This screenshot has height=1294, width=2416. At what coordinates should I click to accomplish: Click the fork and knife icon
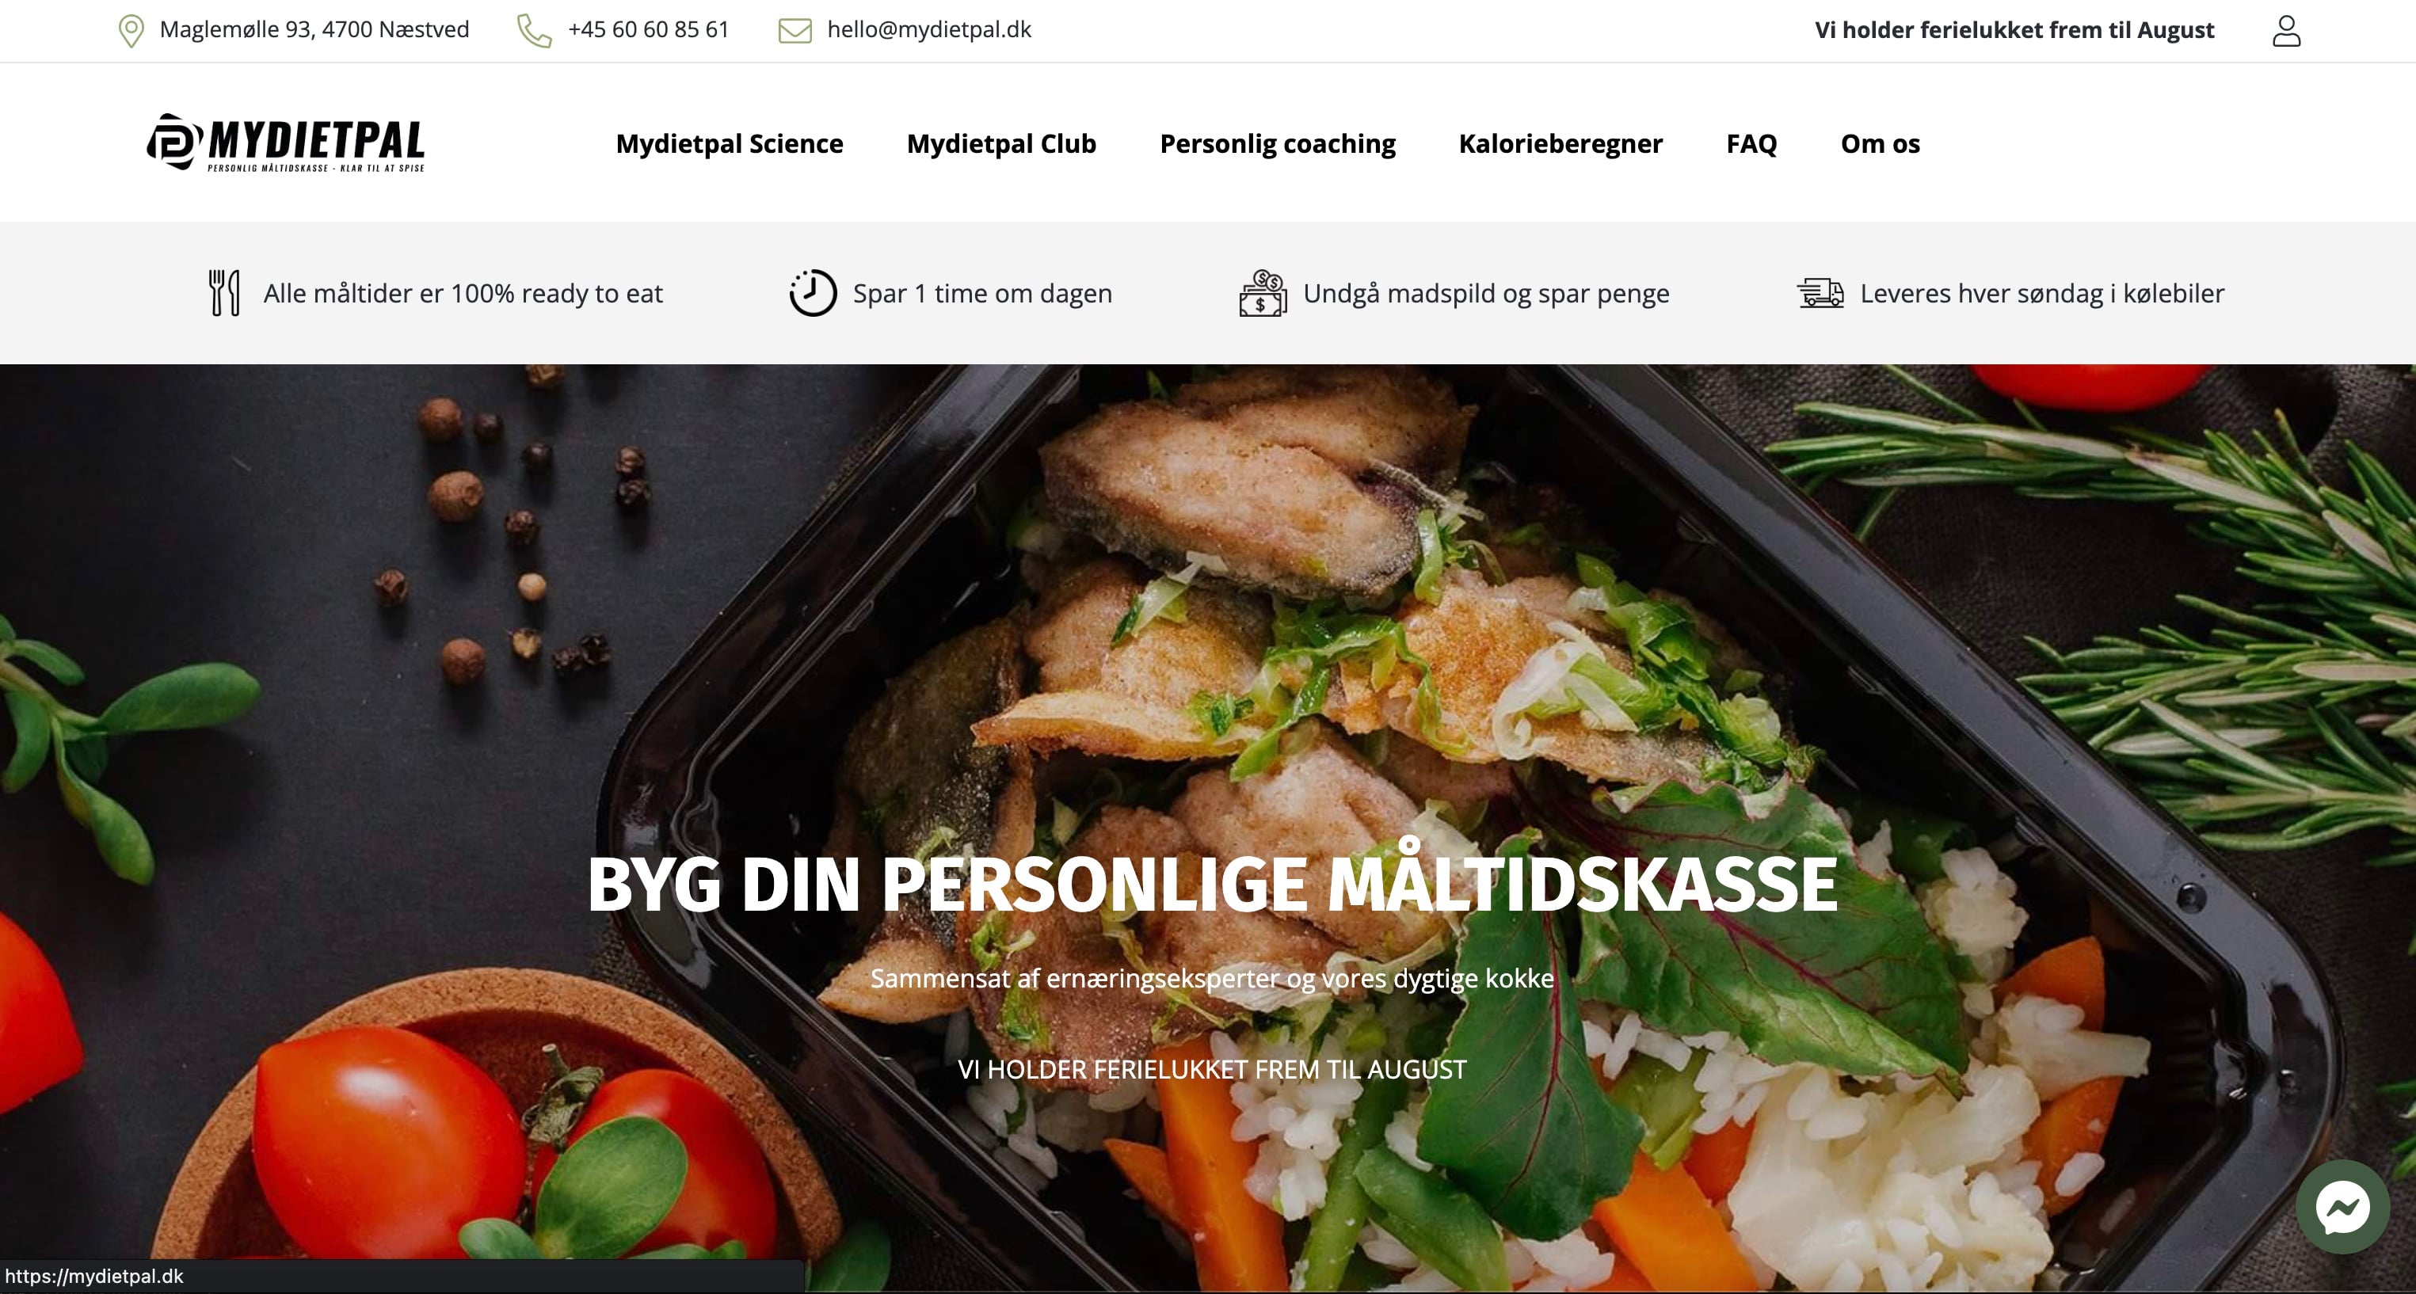pyautogui.click(x=224, y=292)
